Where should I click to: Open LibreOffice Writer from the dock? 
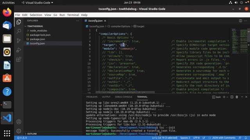tap(7, 65)
